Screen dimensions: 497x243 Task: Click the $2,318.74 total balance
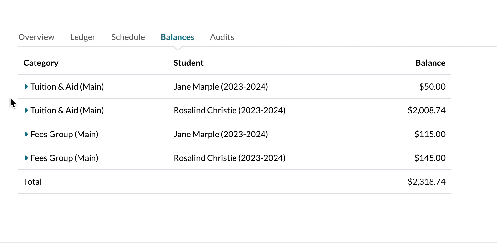(x=426, y=182)
